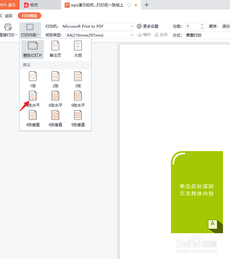Select 2张 handout layout
This screenshot has height=259, width=230.
point(55,80)
